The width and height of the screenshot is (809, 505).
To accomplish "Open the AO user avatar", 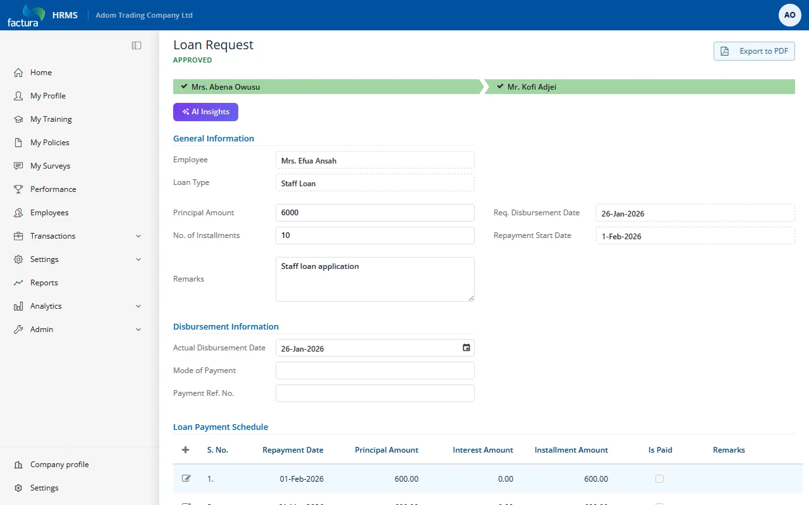I will 790,15.
